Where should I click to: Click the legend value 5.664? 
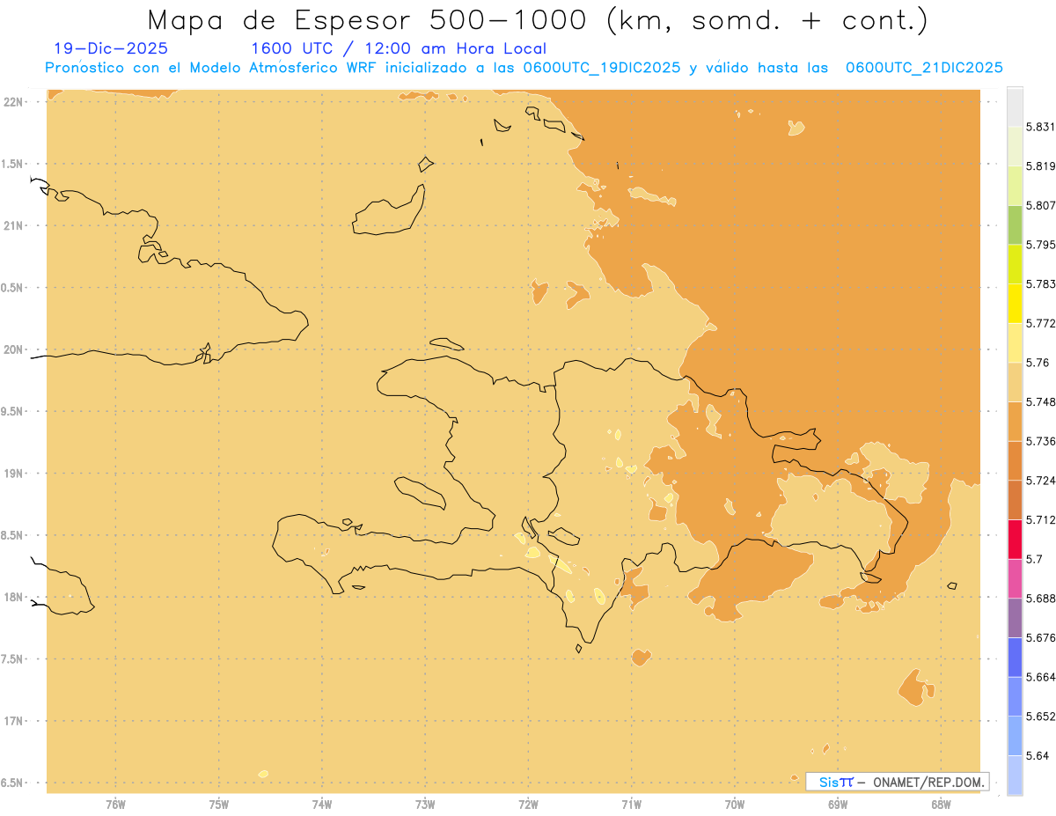tap(1041, 677)
